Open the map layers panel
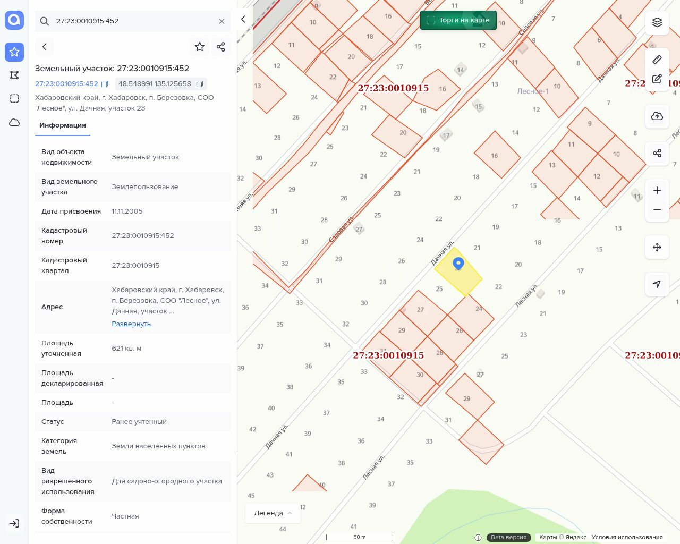680x544 pixels. [x=657, y=22]
